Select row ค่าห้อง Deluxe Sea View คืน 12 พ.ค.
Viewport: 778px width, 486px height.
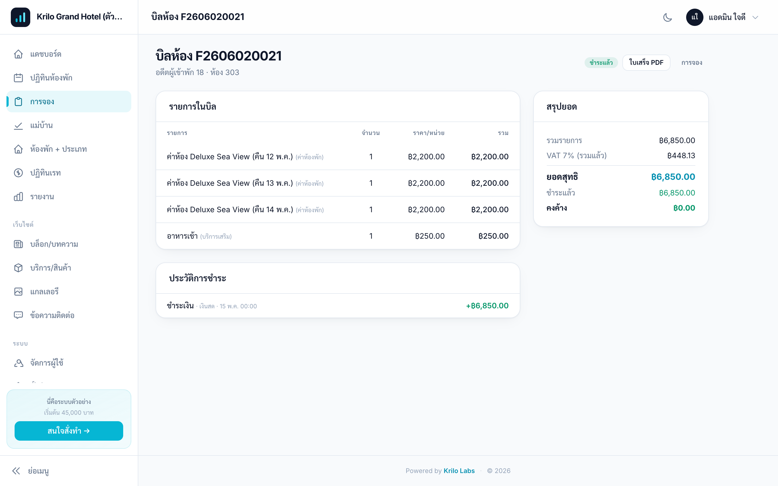[x=338, y=157]
